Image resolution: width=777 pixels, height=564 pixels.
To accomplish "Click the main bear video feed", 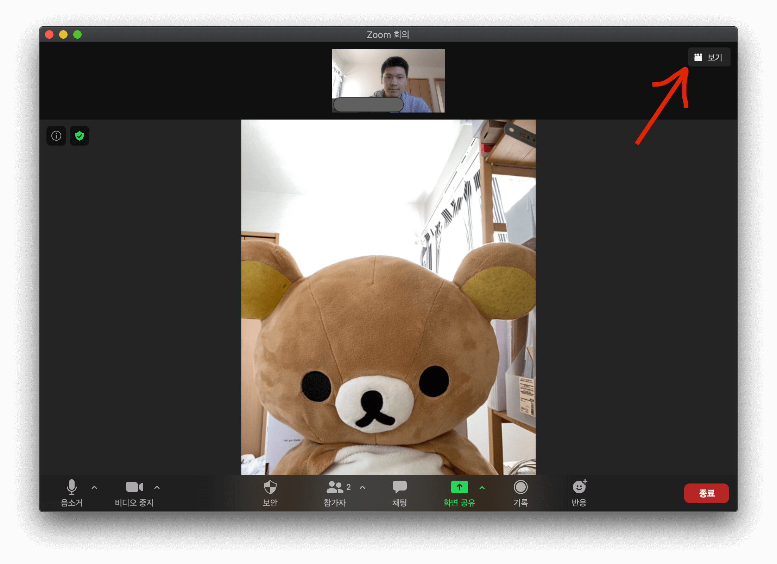I will tap(388, 297).
